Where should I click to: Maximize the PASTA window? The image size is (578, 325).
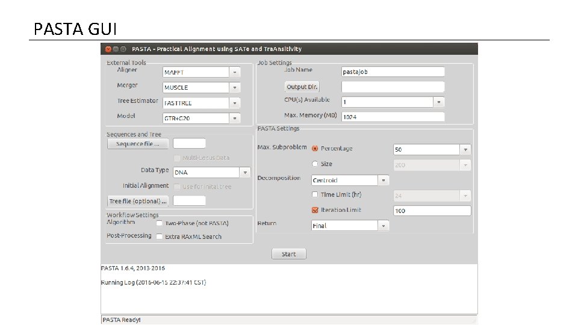pos(123,49)
